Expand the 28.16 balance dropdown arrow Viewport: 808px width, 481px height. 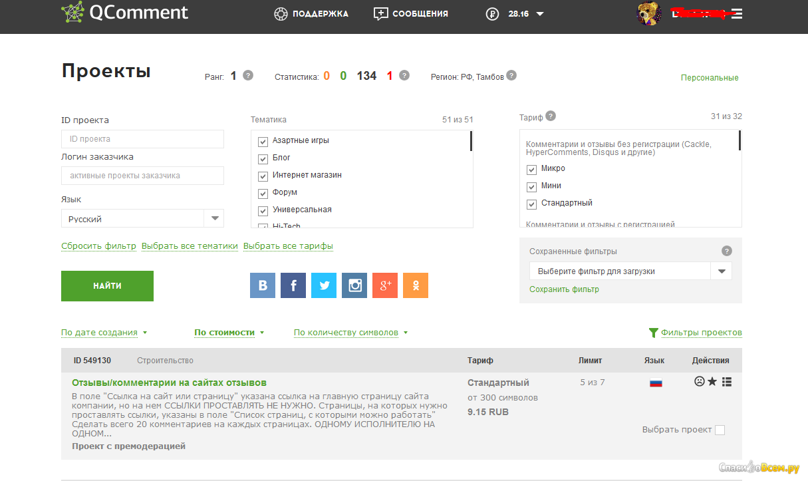540,14
